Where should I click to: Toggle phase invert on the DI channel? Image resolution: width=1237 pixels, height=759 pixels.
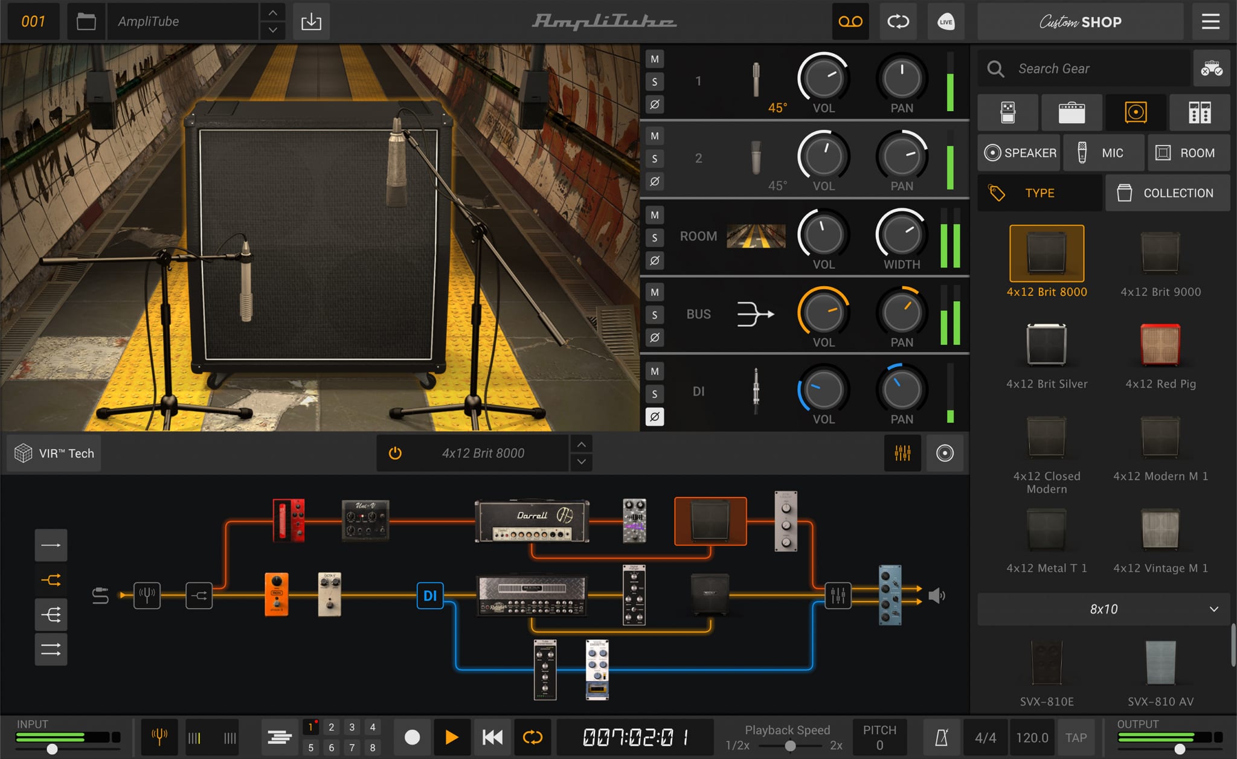pyautogui.click(x=655, y=417)
